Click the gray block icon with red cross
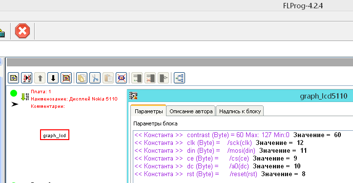Screen dimensions: 353x183 click(x=150, y=78)
